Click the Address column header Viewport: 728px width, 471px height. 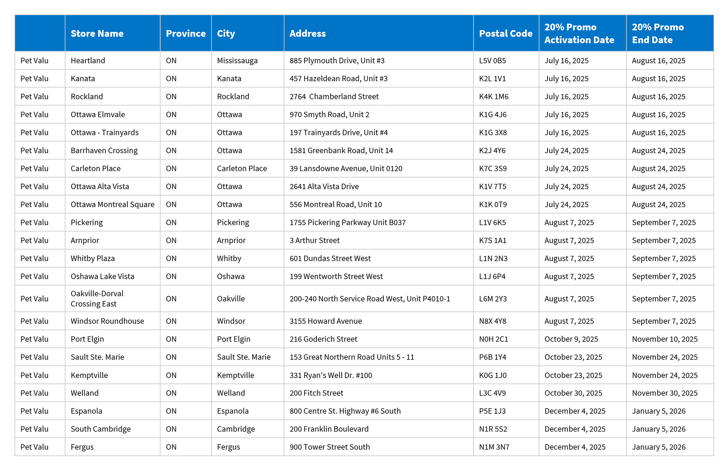(308, 33)
